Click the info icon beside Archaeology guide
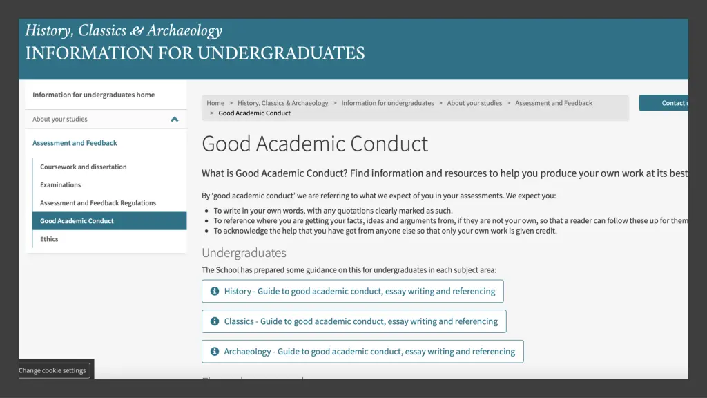707x398 pixels. point(215,352)
